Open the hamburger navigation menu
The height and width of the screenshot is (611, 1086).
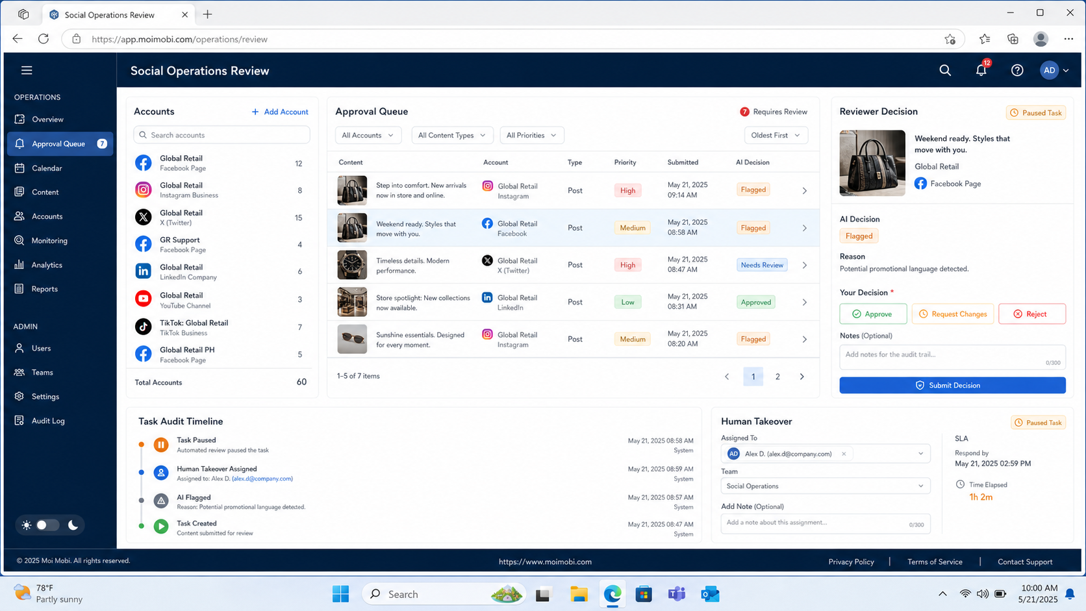pyautogui.click(x=27, y=70)
